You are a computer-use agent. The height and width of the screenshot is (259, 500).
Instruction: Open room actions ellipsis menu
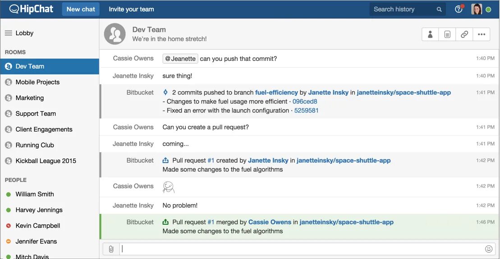(482, 34)
